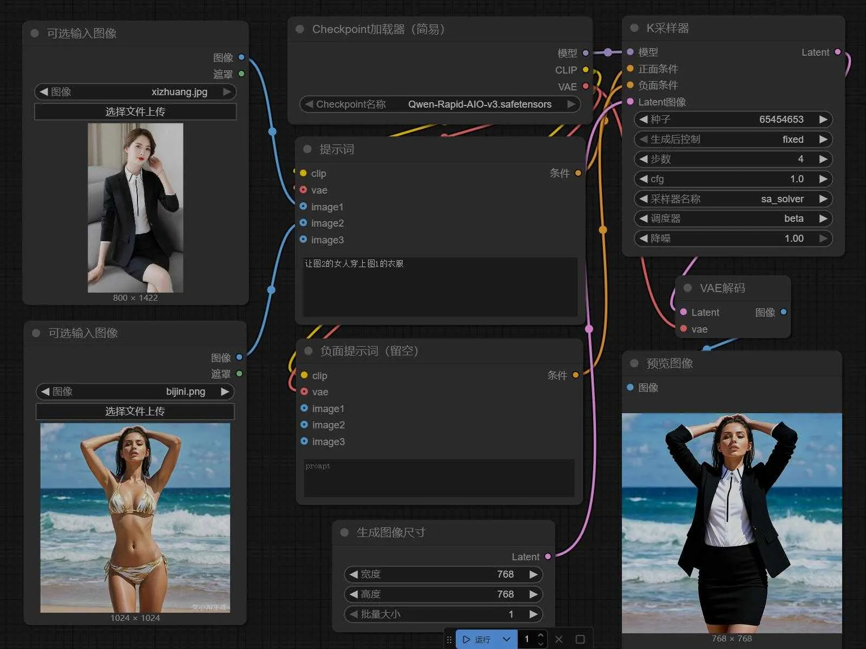Collapse the 提示词 node via its dot
This screenshot has width=866, height=649.
[307, 149]
